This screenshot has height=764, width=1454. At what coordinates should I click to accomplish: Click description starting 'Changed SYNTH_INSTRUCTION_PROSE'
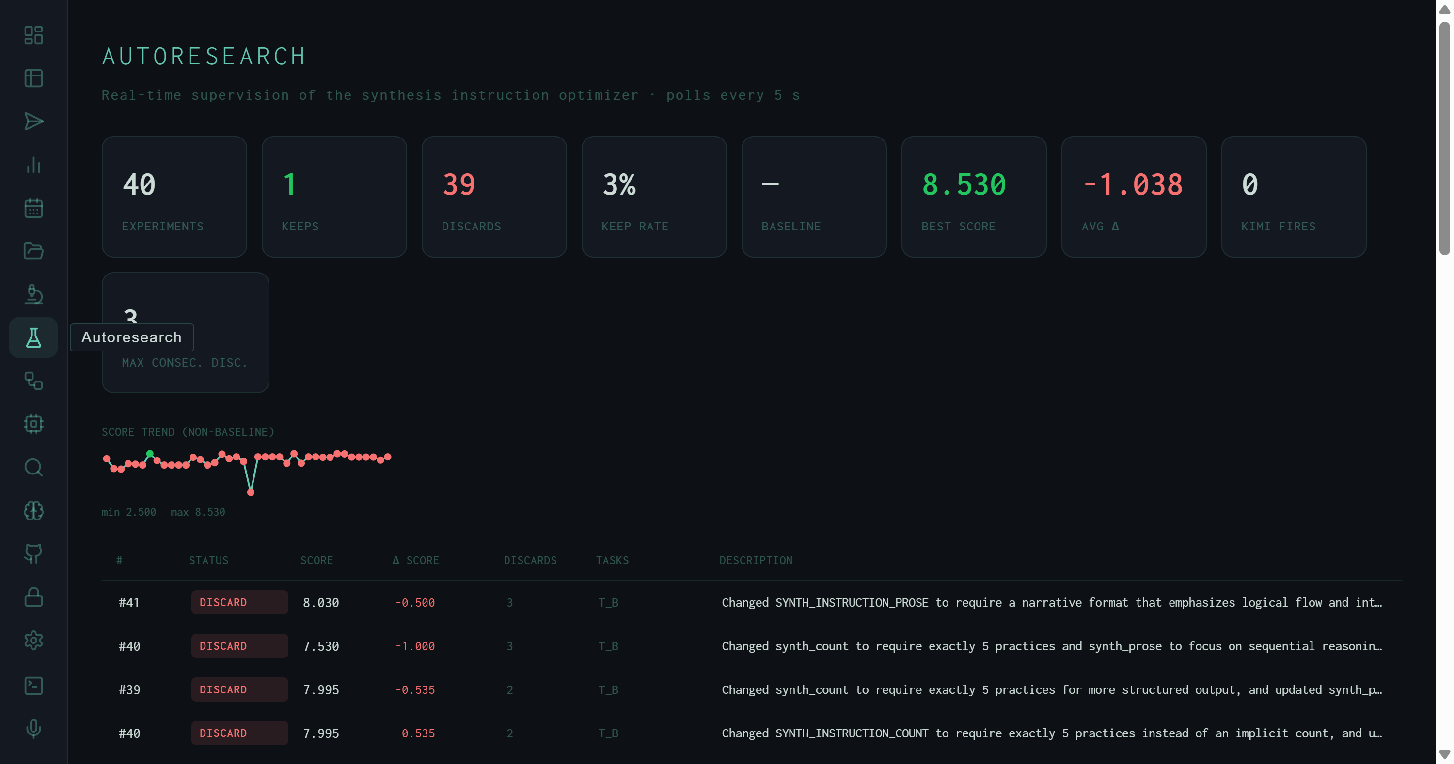pyautogui.click(x=1052, y=602)
